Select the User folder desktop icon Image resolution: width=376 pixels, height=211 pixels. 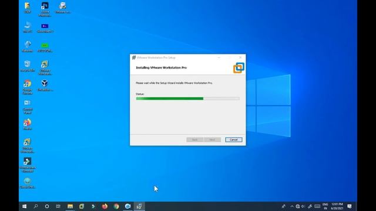[28, 8]
